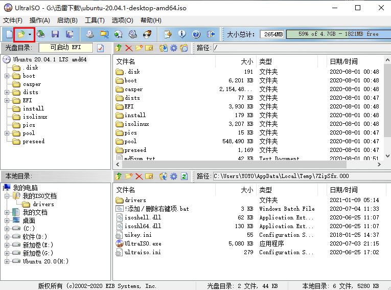Click the red X delete icon in local pane
Screen dimensions: 391x290
139,176
